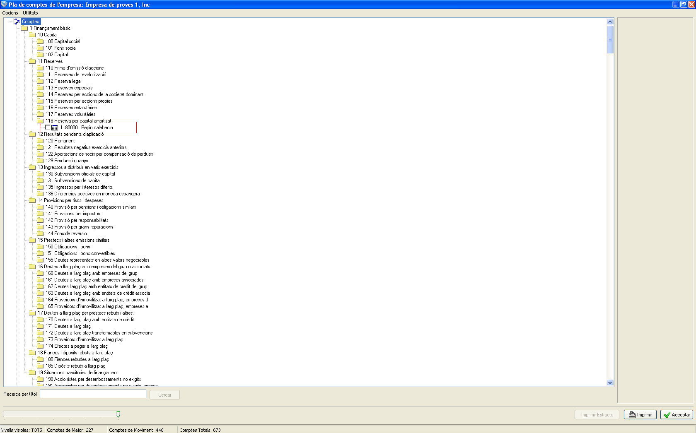Select the 11 Reserves tree node
This screenshot has height=433, width=696.
50,61
